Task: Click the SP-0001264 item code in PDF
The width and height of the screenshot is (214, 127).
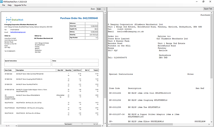Action: 8,74
